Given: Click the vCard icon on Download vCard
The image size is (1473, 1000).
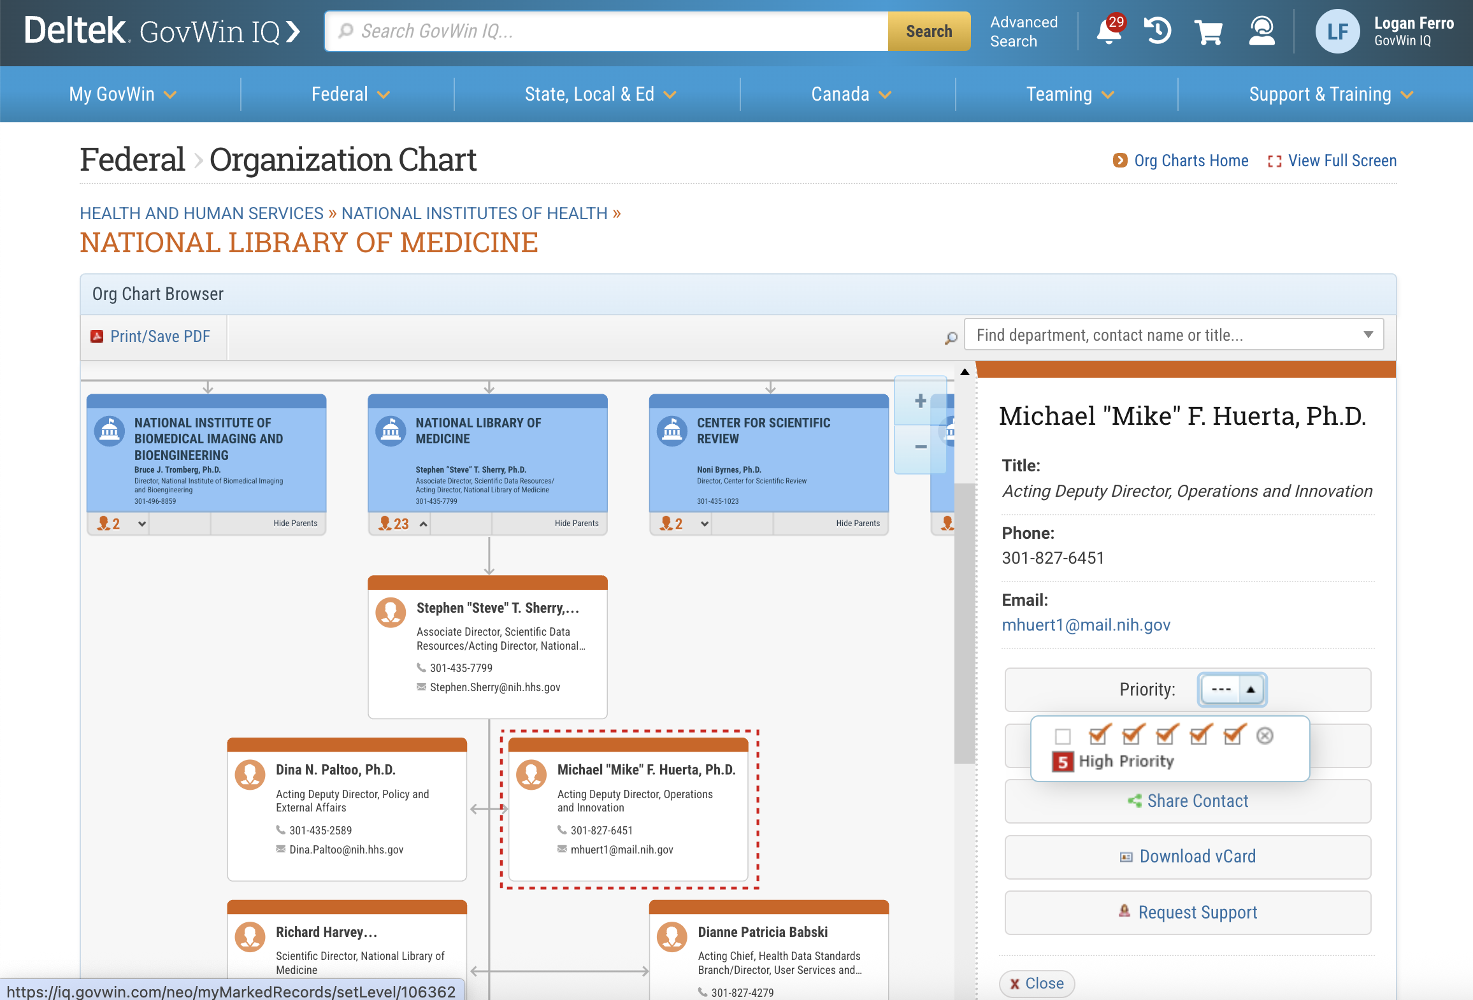Looking at the screenshot, I should pyautogui.click(x=1126, y=857).
